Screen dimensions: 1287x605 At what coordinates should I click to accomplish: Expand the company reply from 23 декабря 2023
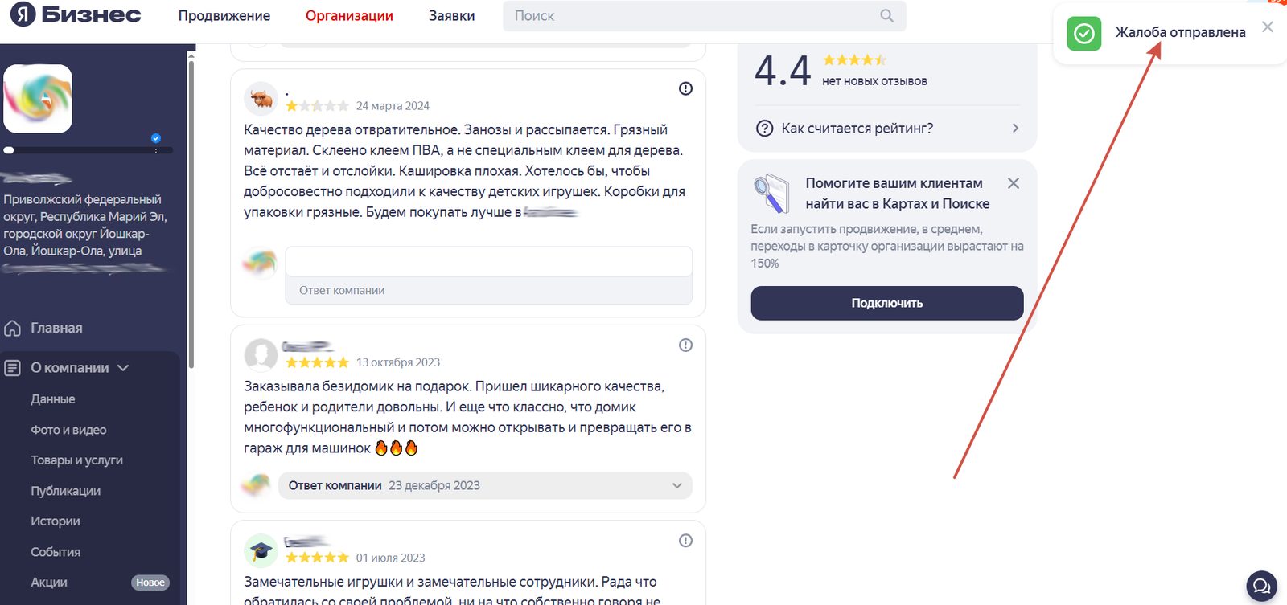point(677,485)
